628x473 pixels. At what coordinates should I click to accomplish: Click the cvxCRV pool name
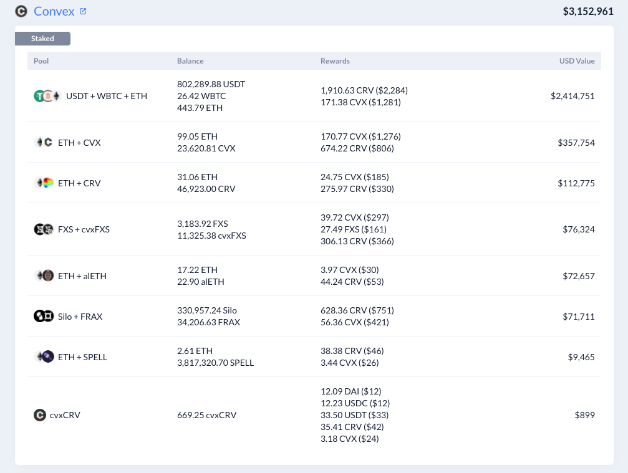click(65, 415)
